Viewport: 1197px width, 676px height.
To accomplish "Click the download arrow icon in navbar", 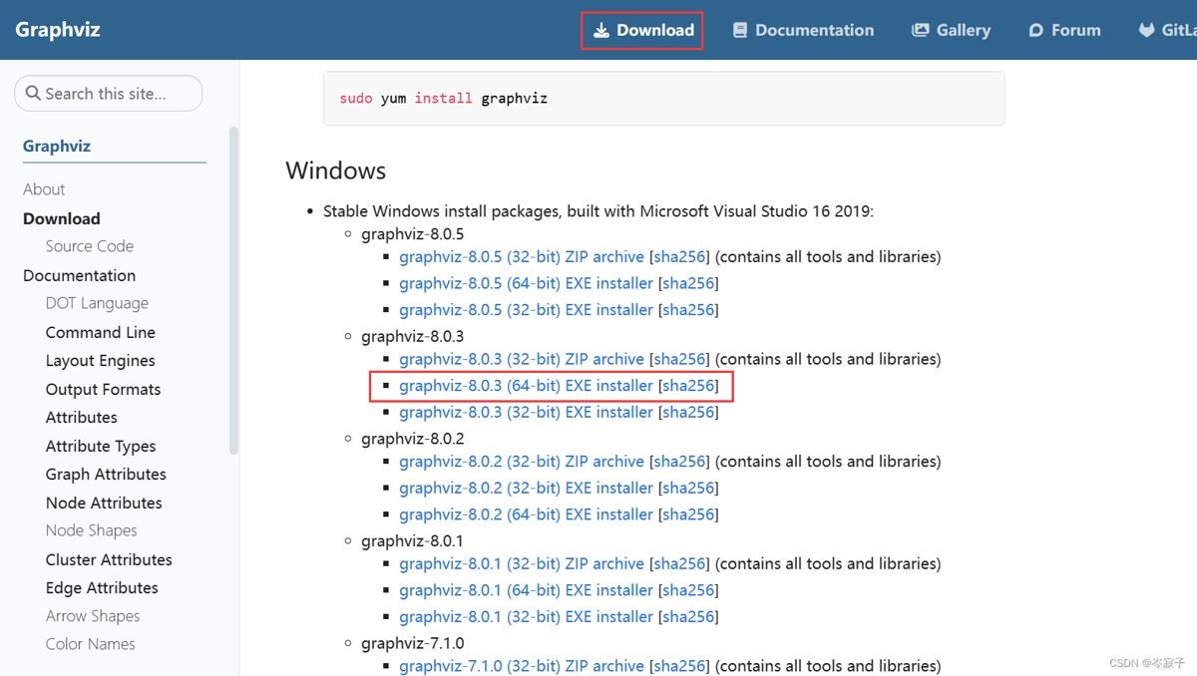I will click(x=601, y=31).
